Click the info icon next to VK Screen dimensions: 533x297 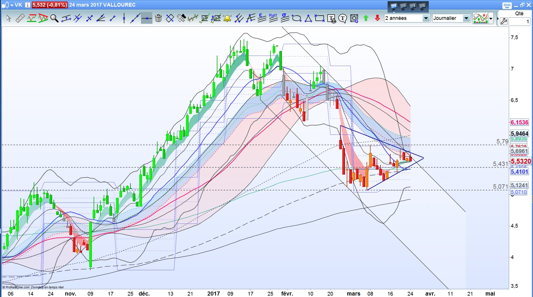coord(27,5)
